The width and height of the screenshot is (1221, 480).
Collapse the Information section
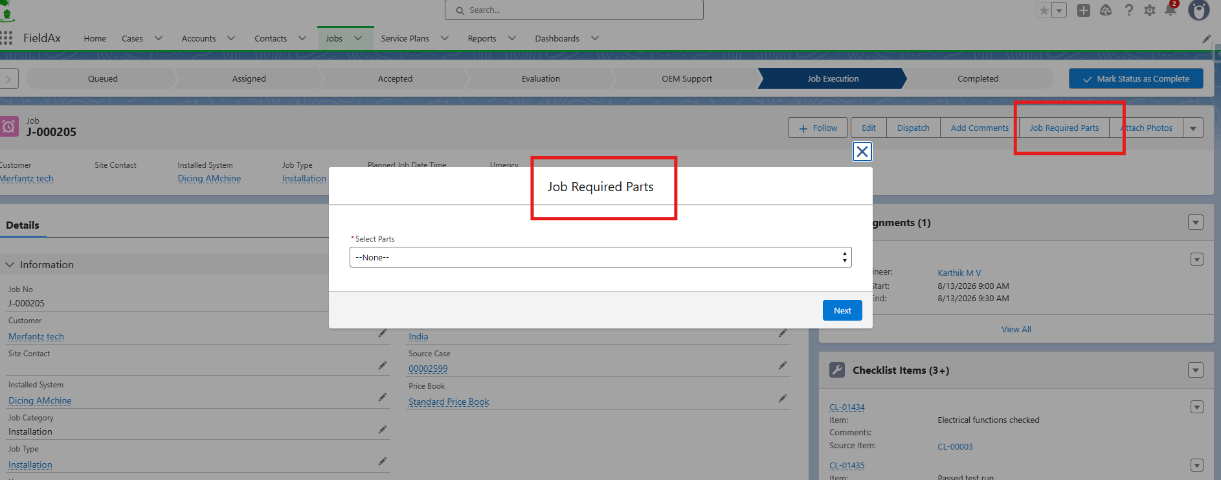(10, 265)
